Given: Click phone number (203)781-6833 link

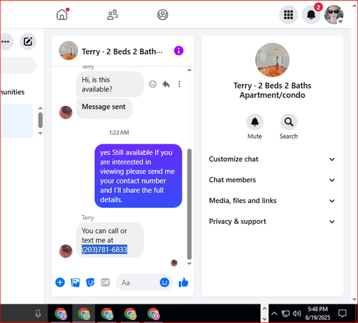Looking at the screenshot, I should tap(105, 249).
